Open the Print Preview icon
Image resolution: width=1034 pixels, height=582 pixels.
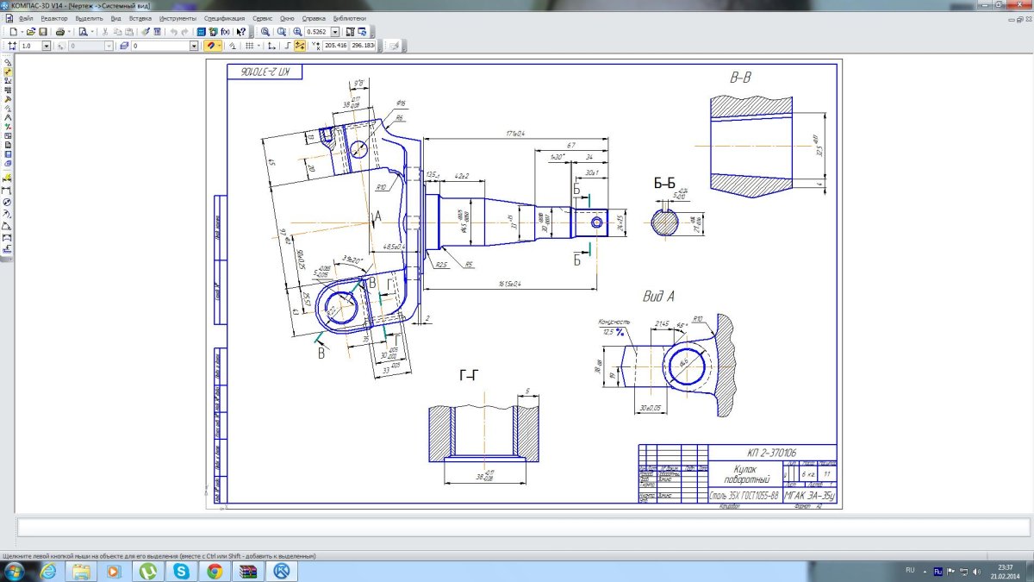(x=83, y=31)
